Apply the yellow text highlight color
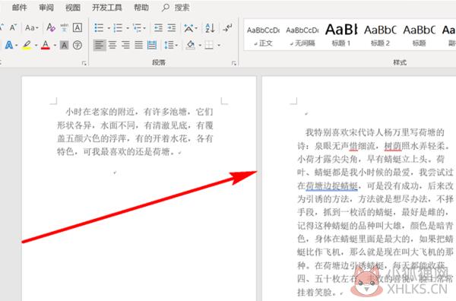The width and height of the screenshot is (456, 301). click(x=27, y=45)
